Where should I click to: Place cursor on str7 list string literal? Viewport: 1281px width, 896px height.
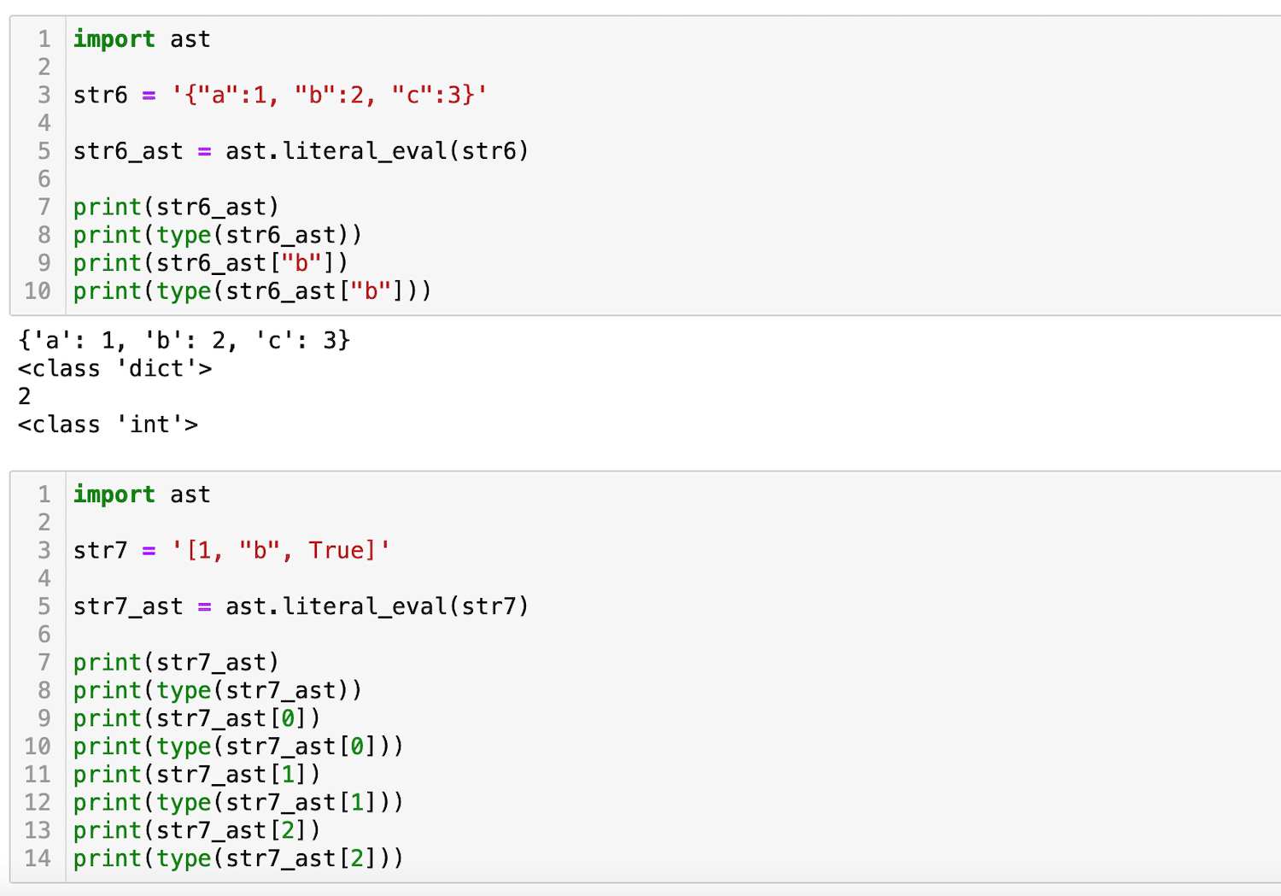tap(280, 550)
